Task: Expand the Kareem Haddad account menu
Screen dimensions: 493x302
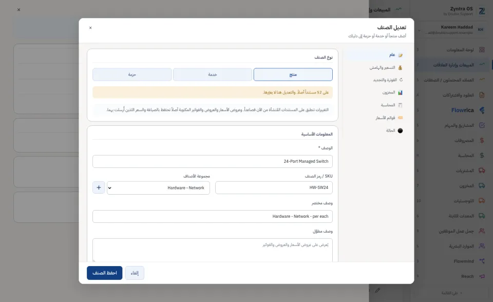Action: click(419, 30)
